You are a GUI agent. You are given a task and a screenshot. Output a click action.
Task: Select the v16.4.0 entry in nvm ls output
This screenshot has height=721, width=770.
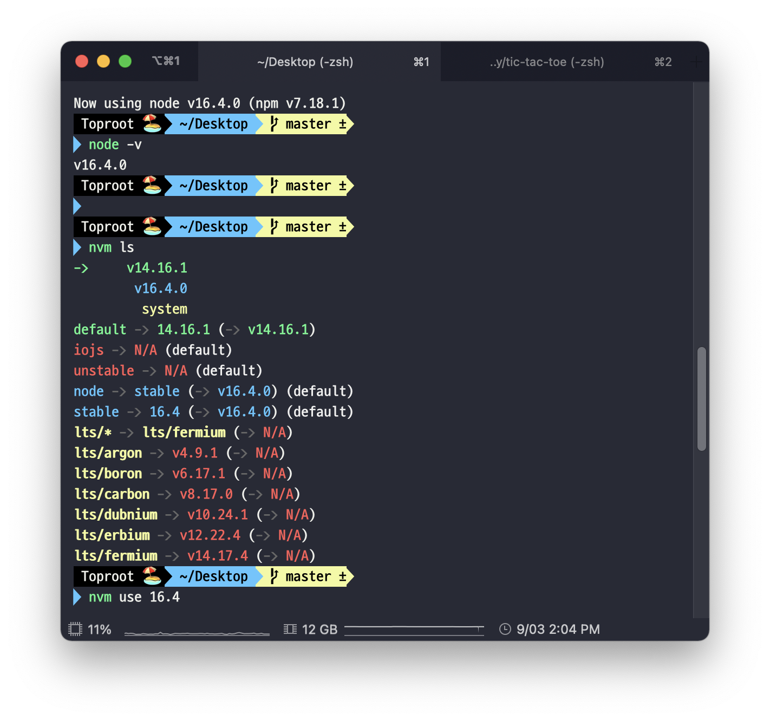pyautogui.click(x=161, y=288)
